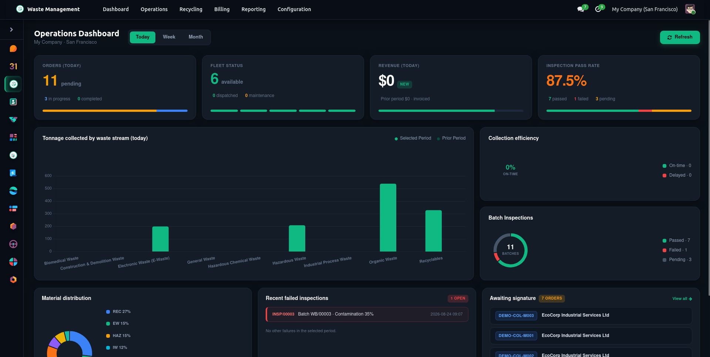Click the 87.5% inspection pass rate value
This screenshot has width=710, height=357.
pyautogui.click(x=566, y=81)
